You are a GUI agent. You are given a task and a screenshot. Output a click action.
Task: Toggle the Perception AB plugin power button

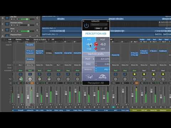[x=87, y=26]
